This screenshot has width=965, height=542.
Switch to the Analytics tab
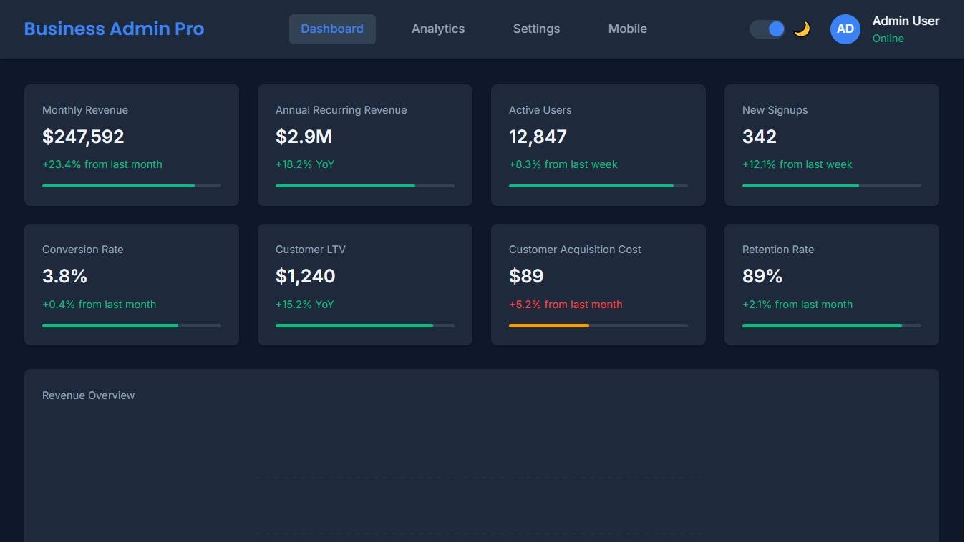click(x=438, y=29)
